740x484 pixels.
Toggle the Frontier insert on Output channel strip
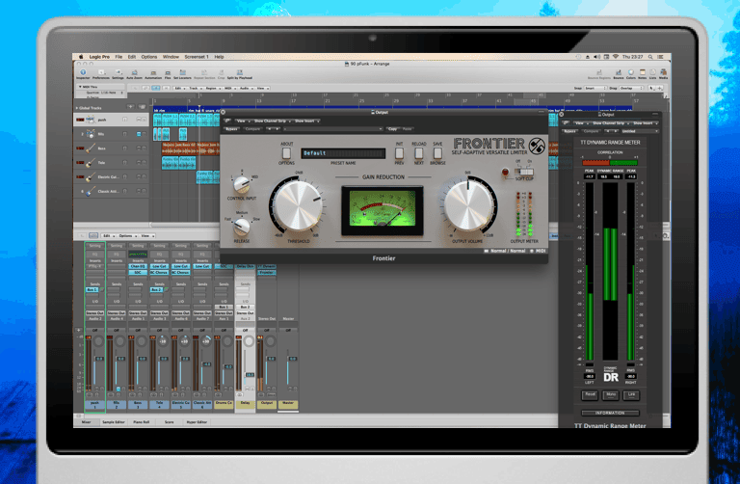[267, 273]
